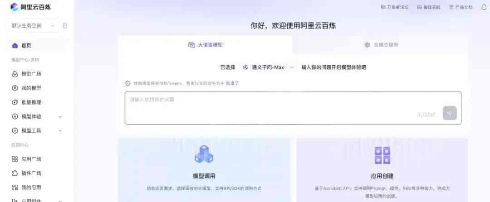490x202 pixels.
Task: Click the 应用创建 card title
Action: (382, 176)
